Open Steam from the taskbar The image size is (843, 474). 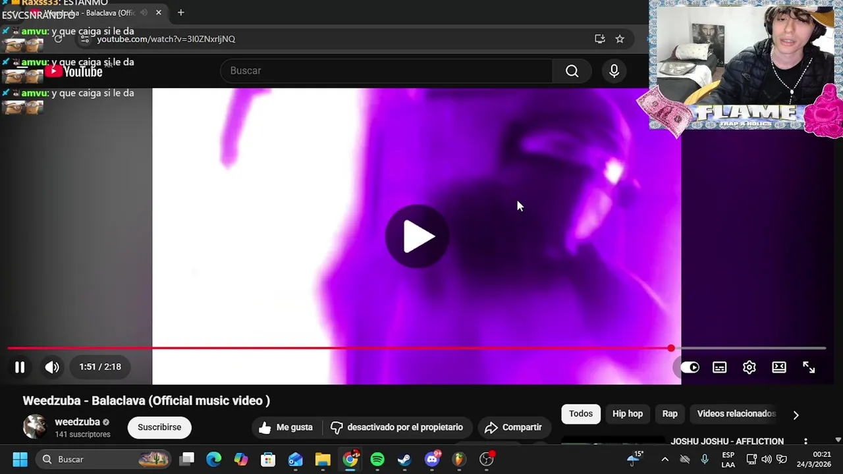click(x=404, y=459)
